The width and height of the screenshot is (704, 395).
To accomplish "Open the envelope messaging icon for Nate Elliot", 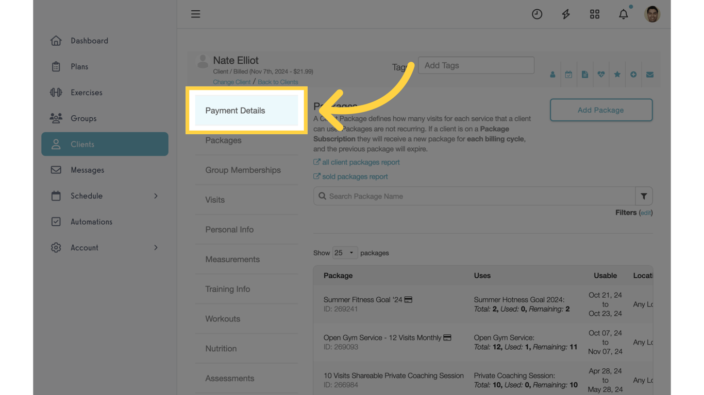I will [x=650, y=75].
